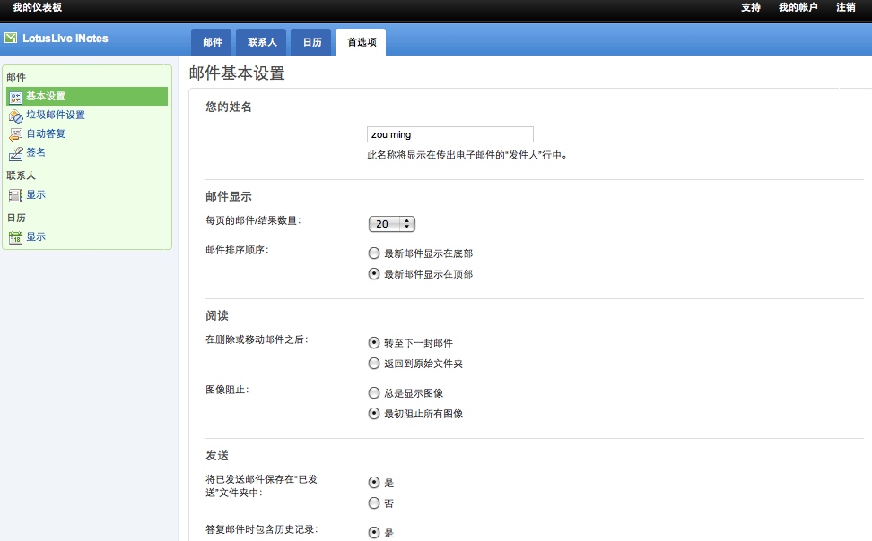Click the LotusLive iNotes envelope icon
The width and height of the screenshot is (872, 541).
click(11, 39)
